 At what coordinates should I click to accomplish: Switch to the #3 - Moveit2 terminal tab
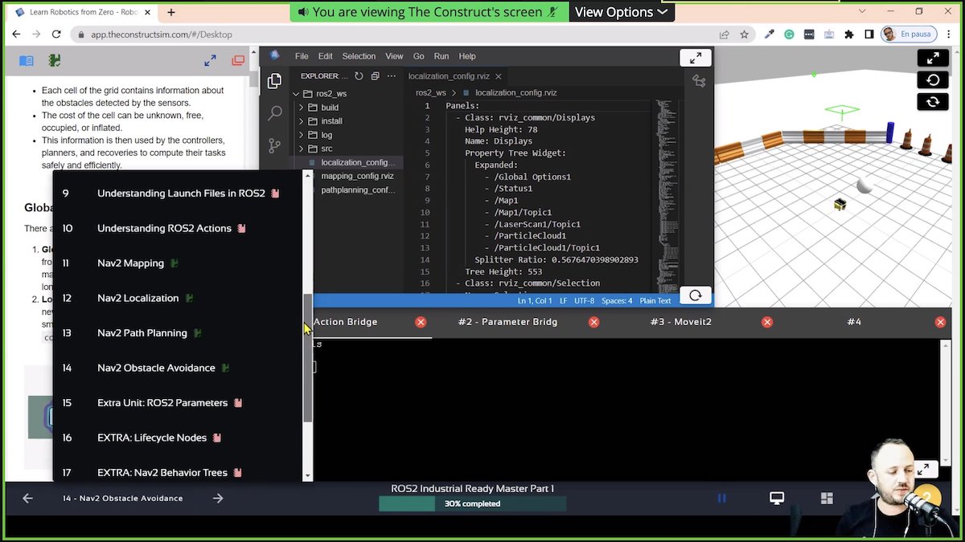tap(680, 322)
